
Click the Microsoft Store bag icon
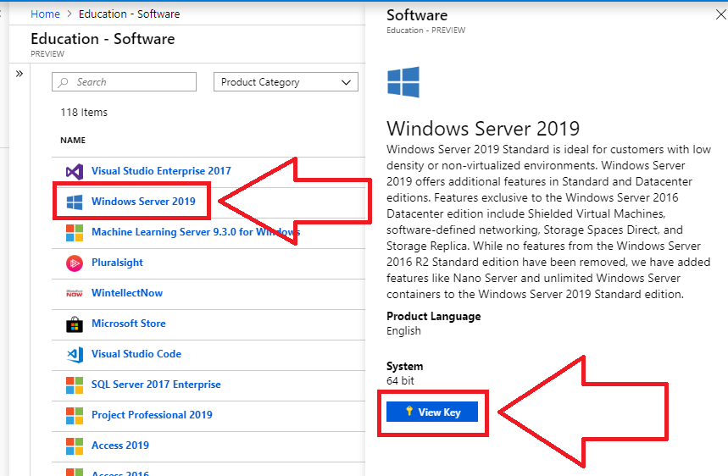75,324
